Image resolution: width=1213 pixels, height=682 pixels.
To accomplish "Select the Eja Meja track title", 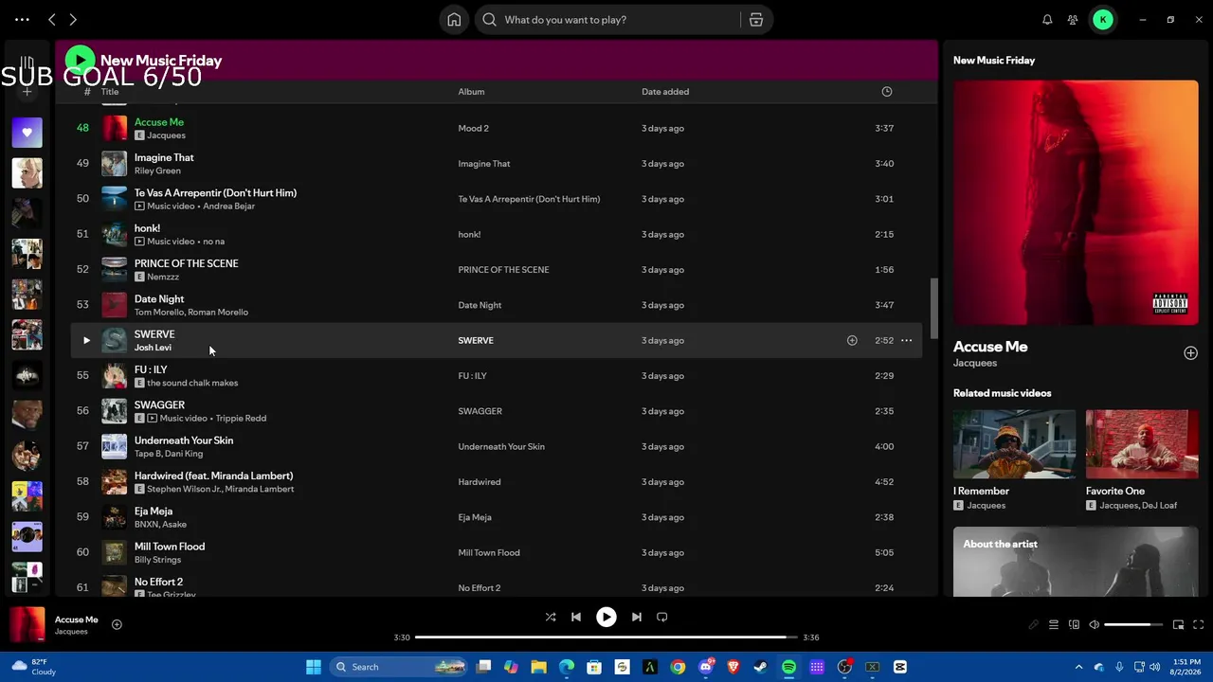I will (154, 511).
